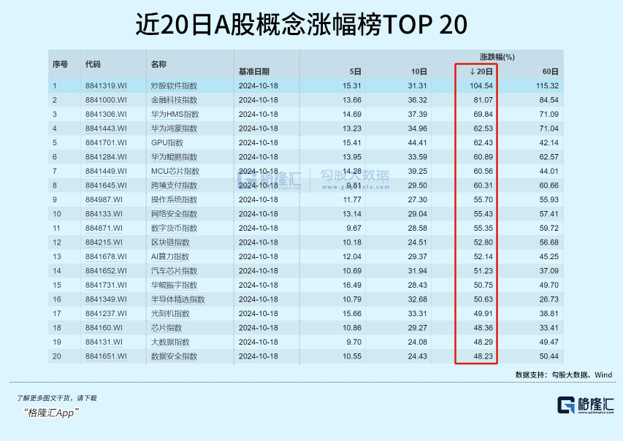The image size is (623, 441).
Task: Click code 8841306.WI
Action: (x=106, y=115)
